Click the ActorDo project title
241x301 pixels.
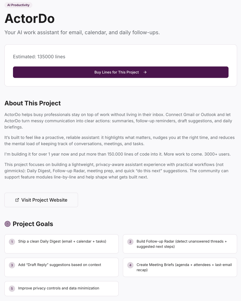pos(29,18)
